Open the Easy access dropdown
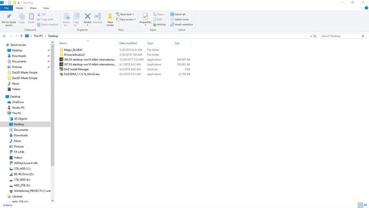 (126, 19)
